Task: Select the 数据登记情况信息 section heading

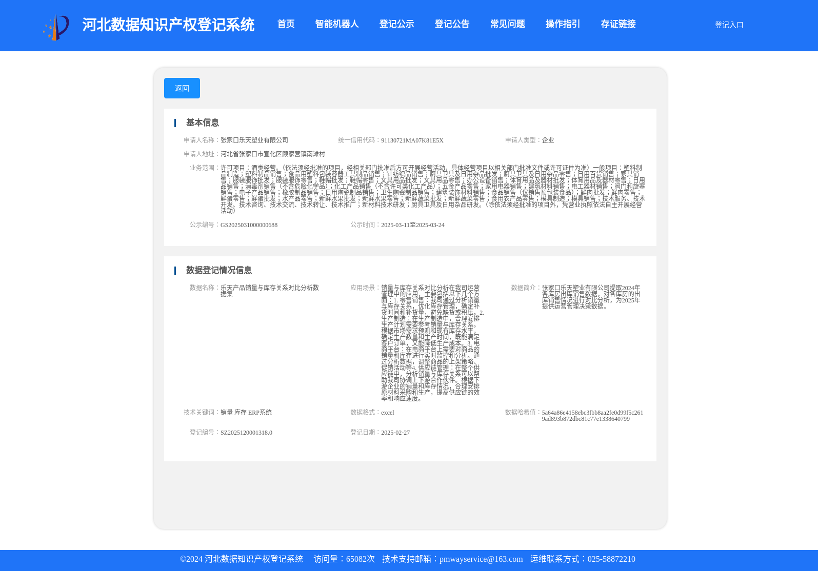Action: click(x=218, y=270)
